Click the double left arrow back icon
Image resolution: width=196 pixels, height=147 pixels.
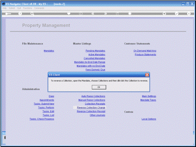(x=93, y=13)
